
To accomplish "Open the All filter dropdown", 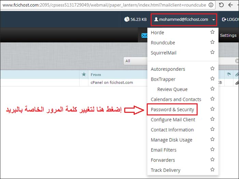I will pos(135,61).
